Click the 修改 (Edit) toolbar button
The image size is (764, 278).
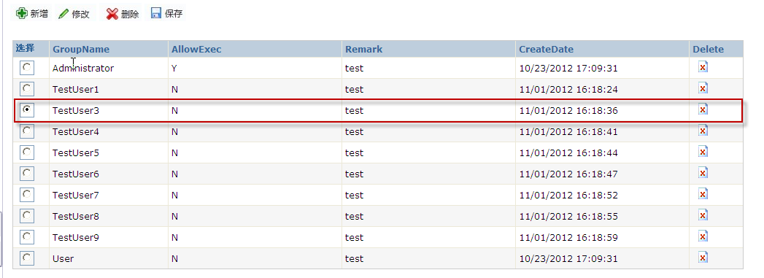74,14
